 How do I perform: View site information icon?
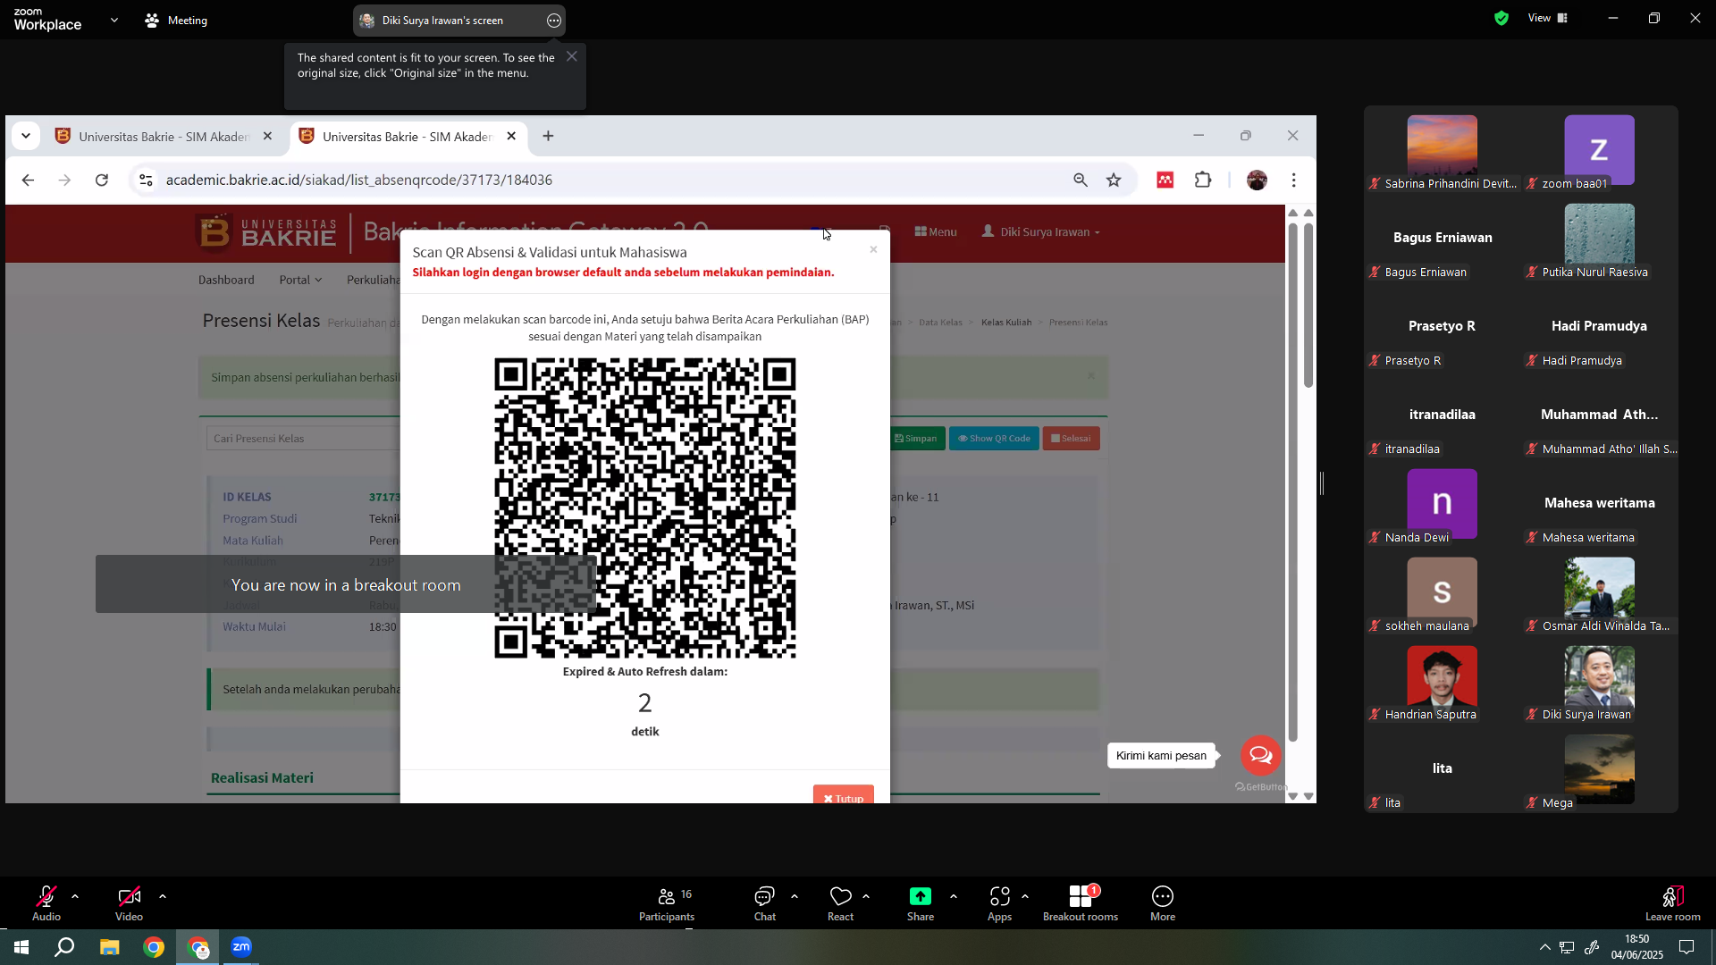(146, 180)
